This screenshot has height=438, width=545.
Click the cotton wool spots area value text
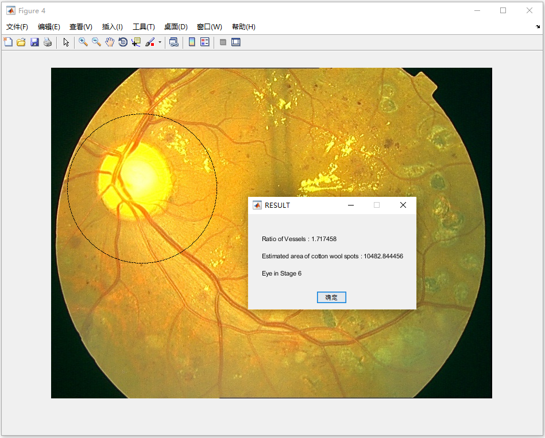tap(384, 257)
